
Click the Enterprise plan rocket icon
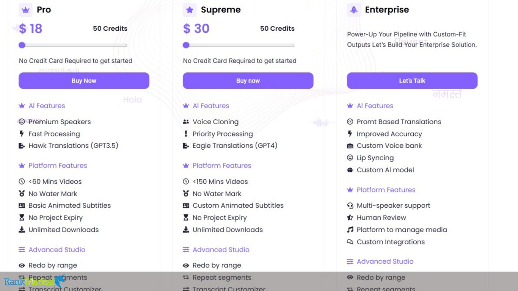coord(354,10)
